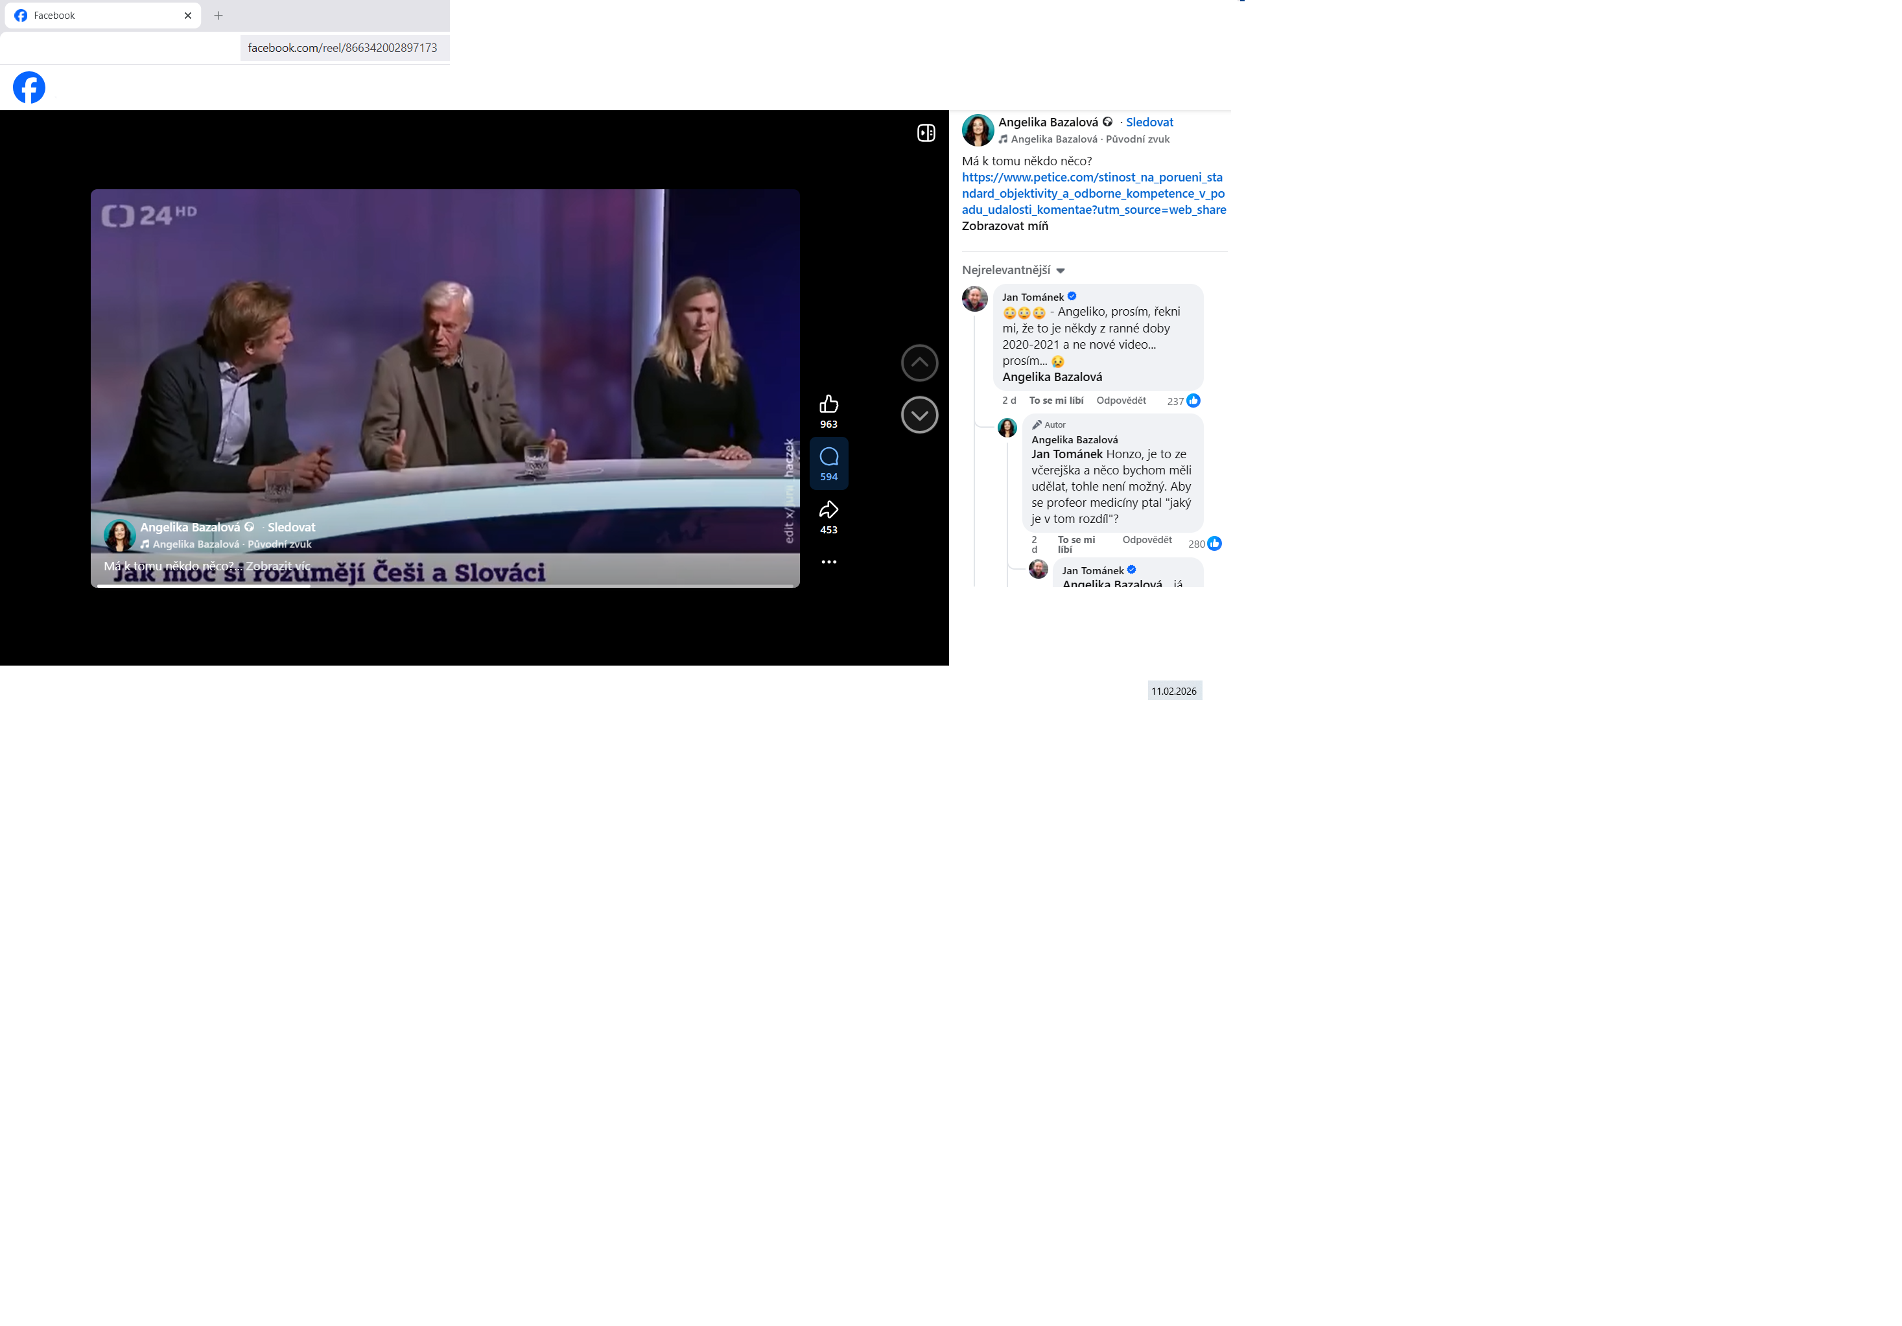Go to next reel with down arrow
This screenshot has height=1326, width=1902.
(x=919, y=415)
